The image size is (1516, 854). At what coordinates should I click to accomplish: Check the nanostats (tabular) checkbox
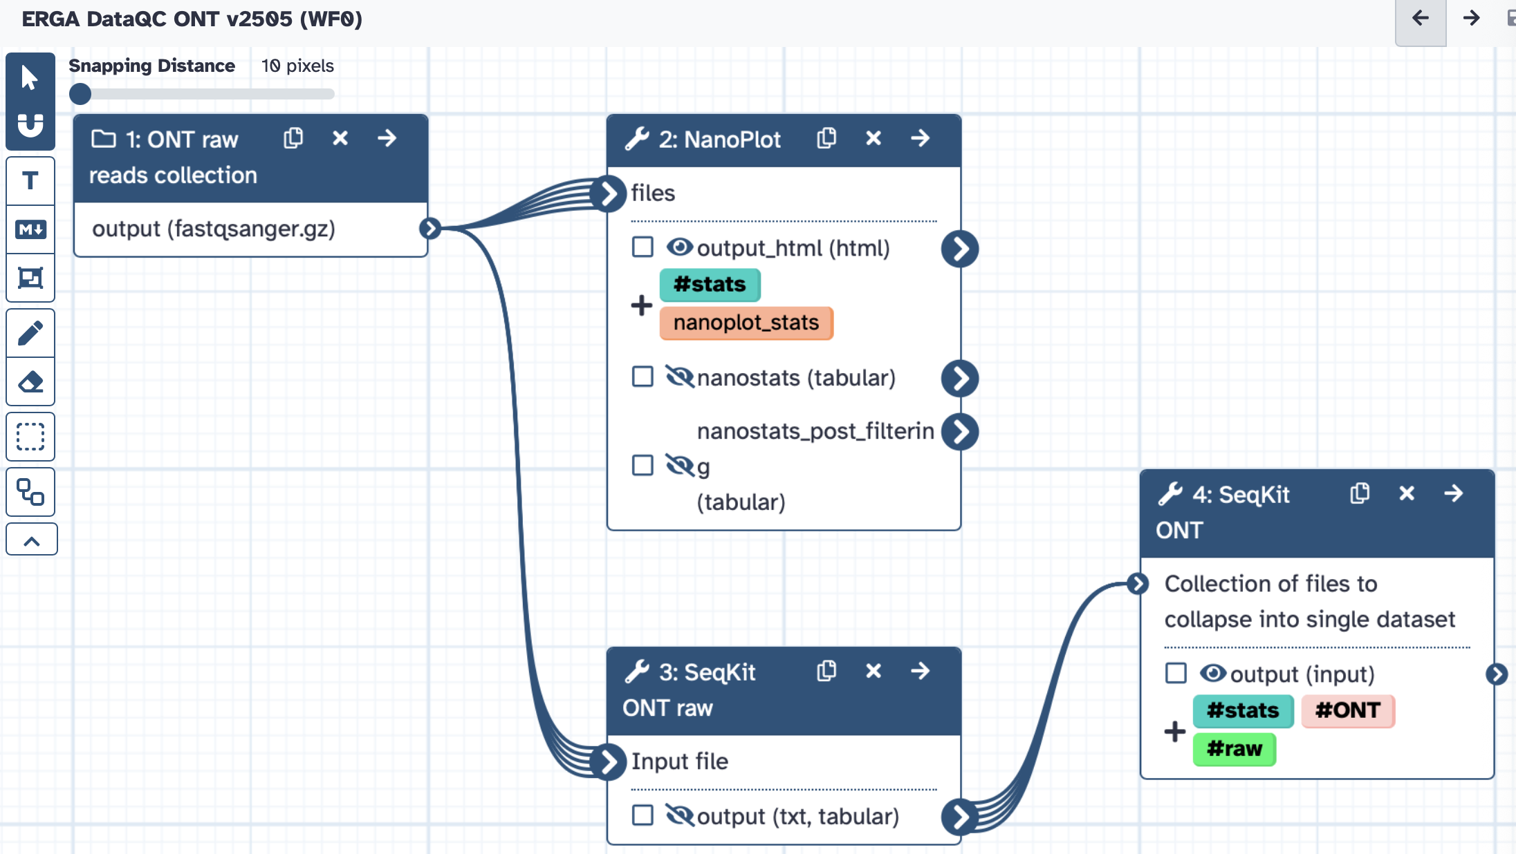pos(643,377)
